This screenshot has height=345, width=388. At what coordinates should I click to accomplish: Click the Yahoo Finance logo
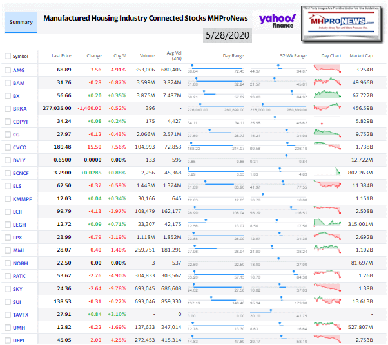[278, 21]
